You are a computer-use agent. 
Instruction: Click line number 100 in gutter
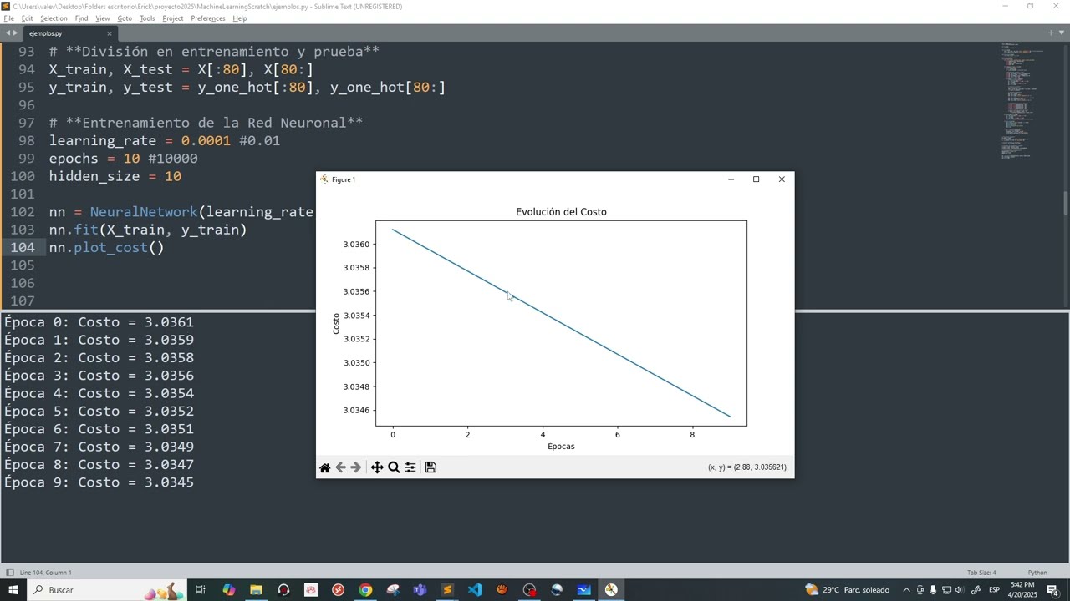pos(22,176)
